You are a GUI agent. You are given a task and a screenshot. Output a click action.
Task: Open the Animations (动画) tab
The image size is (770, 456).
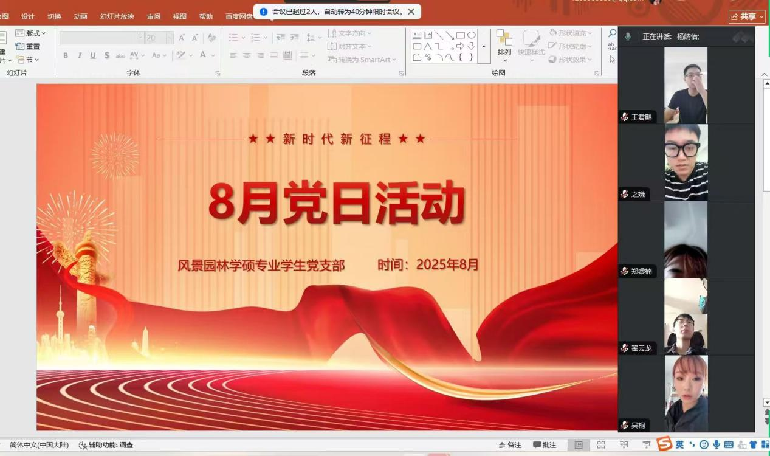coord(80,16)
